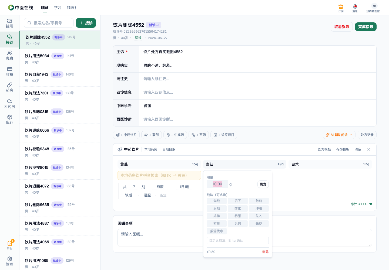Image resolution: width=389 pixels, height=270 pixels.
Task: Toggle 煎汤代水 decoction method
Action: point(217,231)
